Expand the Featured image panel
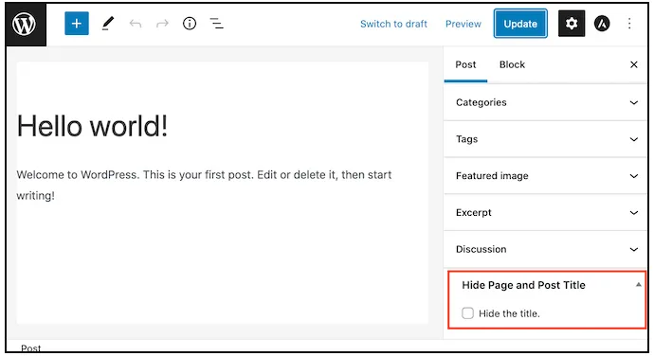The width and height of the screenshot is (654, 356). click(546, 176)
